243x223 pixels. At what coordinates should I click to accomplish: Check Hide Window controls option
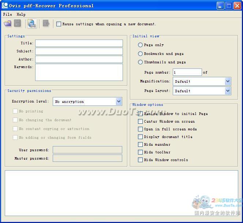[140, 160]
